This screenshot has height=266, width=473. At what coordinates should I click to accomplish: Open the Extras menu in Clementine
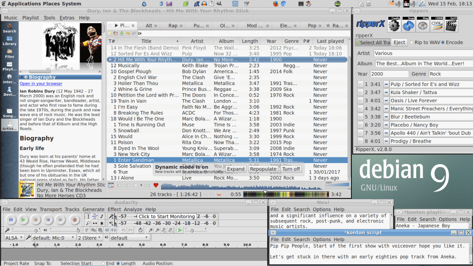pyautogui.click(x=67, y=18)
